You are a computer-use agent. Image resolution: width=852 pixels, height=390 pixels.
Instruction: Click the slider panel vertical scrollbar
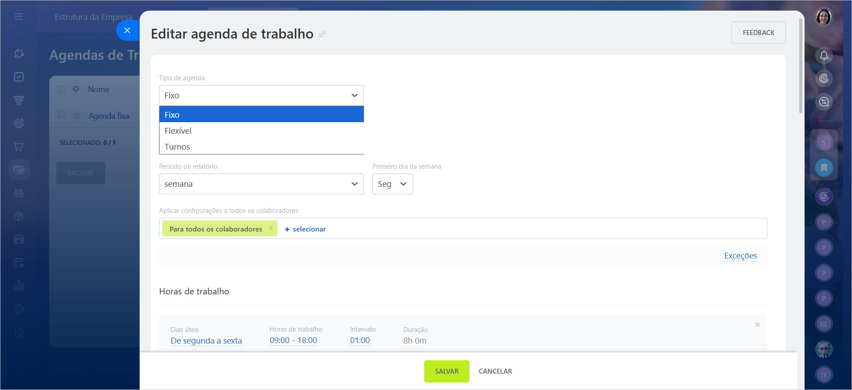[801, 66]
